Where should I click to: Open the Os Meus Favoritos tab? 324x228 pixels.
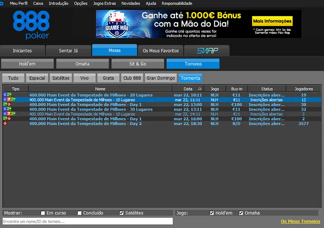coord(161,50)
